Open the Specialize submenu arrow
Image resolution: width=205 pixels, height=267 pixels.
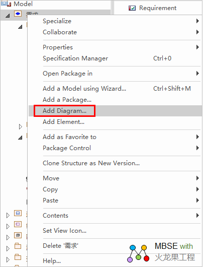[197, 21]
